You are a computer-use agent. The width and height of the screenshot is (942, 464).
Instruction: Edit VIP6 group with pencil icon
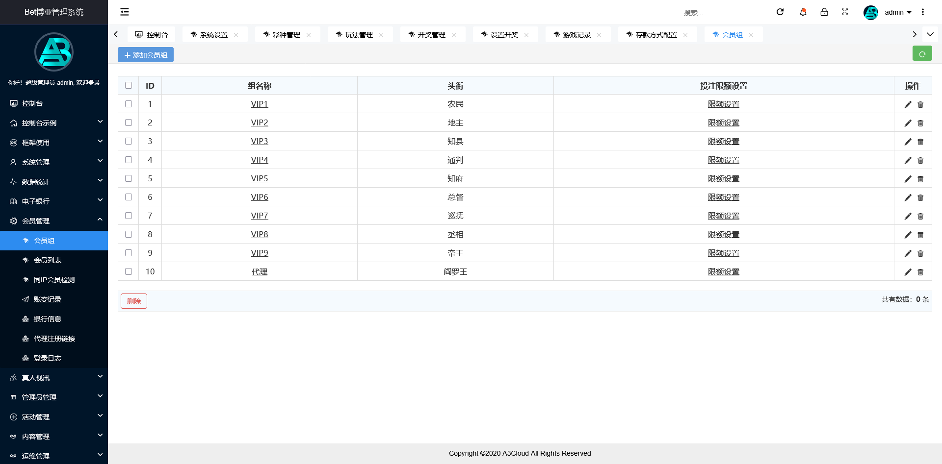(908, 197)
